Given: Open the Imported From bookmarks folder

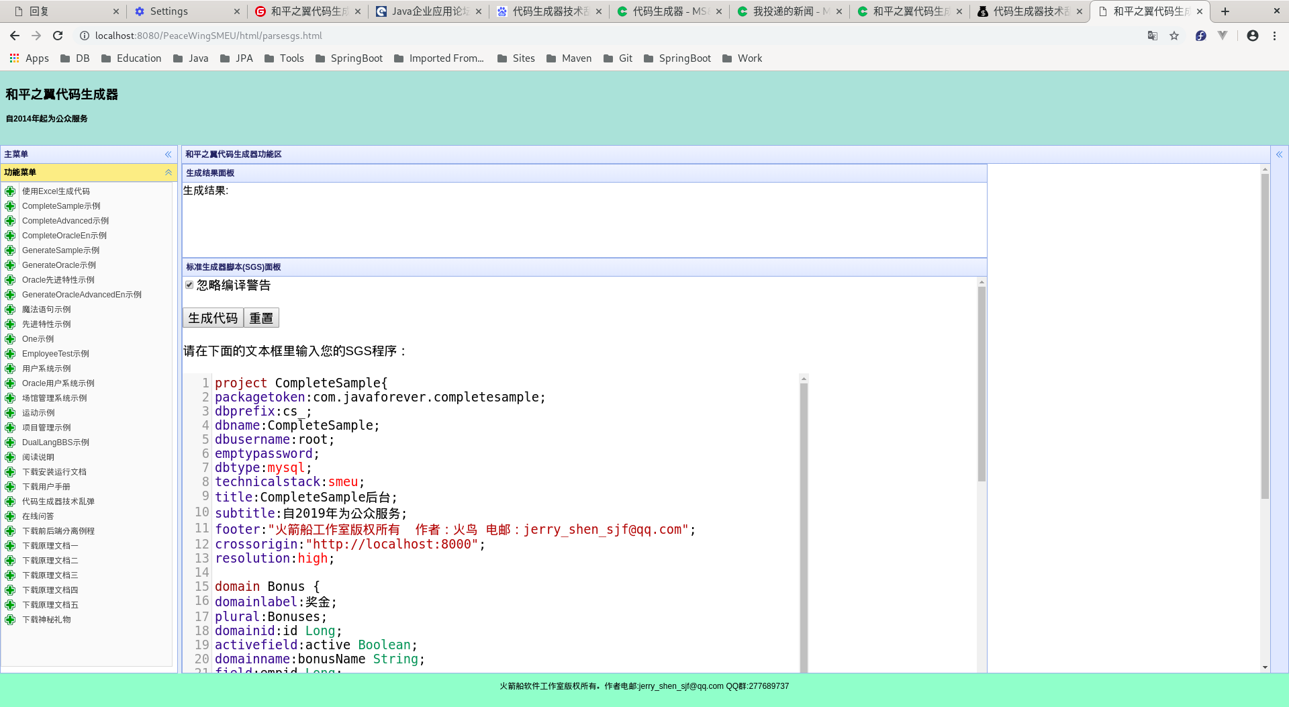Looking at the screenshot, I should pyautogui.click(x=439, y=58).
